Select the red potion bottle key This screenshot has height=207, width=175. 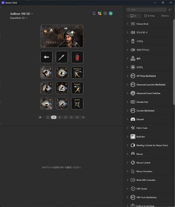click(77, 57)
